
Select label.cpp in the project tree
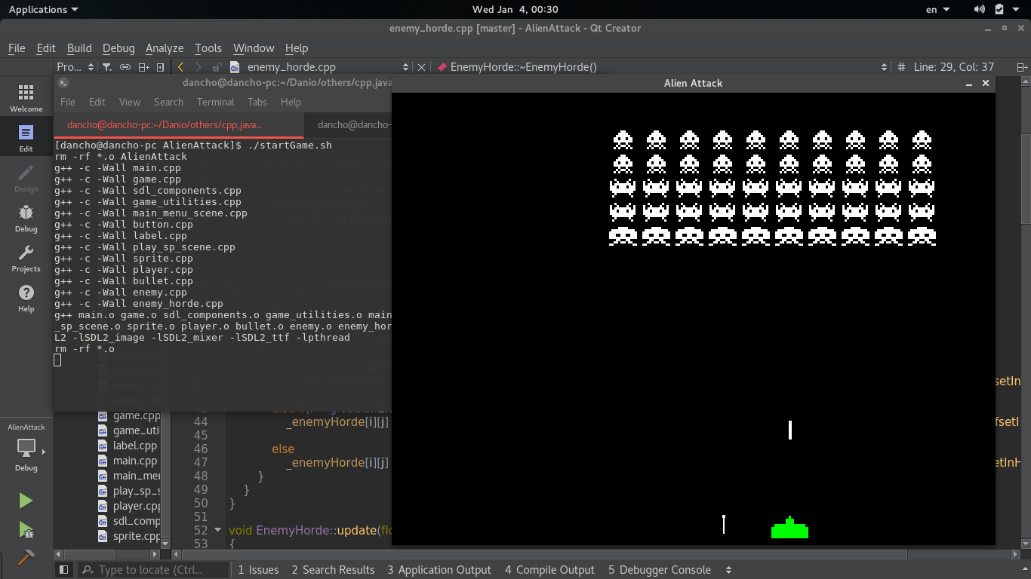tap(135, 446)
